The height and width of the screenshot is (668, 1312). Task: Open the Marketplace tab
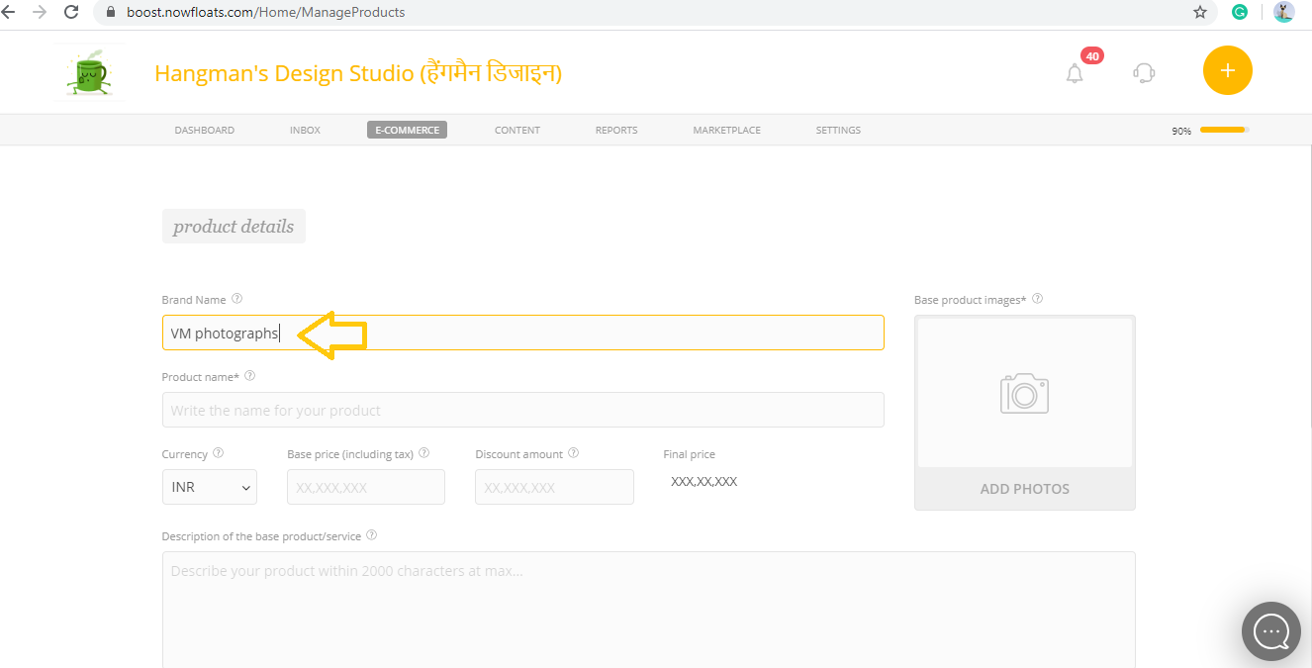[727, 130]
